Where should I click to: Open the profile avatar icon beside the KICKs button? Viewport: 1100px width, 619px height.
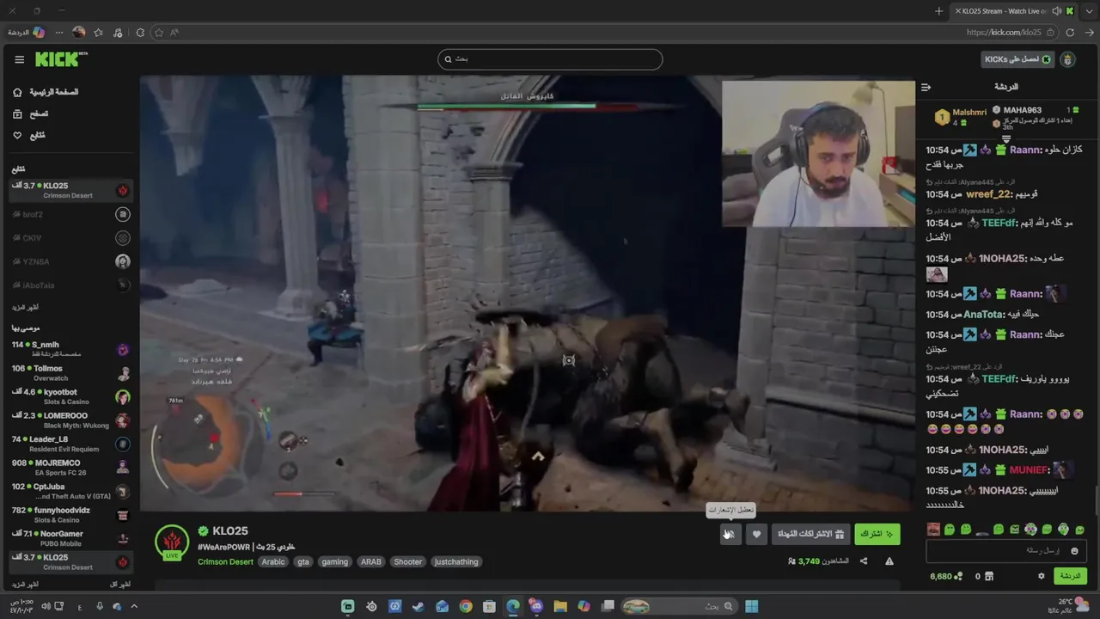coord(1067,59)
